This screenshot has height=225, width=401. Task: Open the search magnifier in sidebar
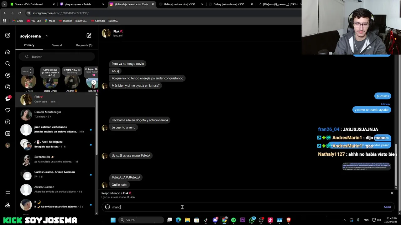[8, 63]
